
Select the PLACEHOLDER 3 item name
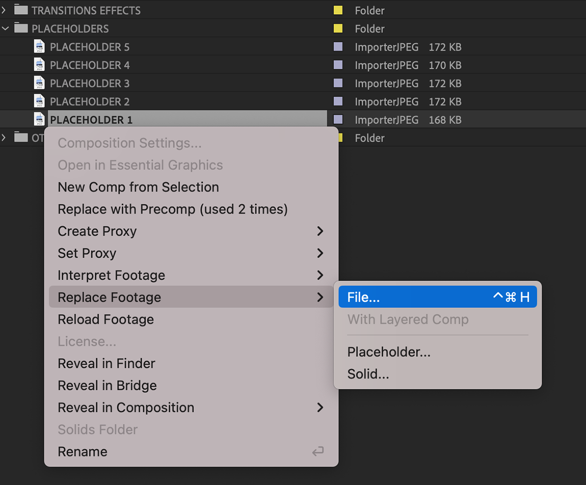[x=90, y=83]
